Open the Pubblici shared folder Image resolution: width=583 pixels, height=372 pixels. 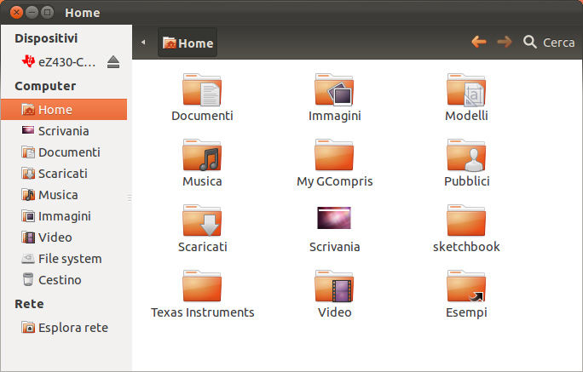click(466, 156)
